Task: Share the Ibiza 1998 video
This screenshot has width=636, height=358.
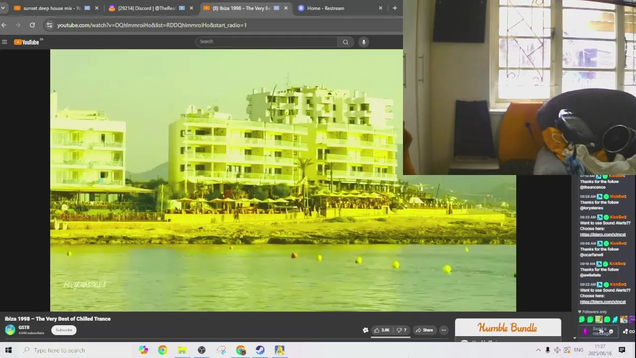Action: pos(424,330)
